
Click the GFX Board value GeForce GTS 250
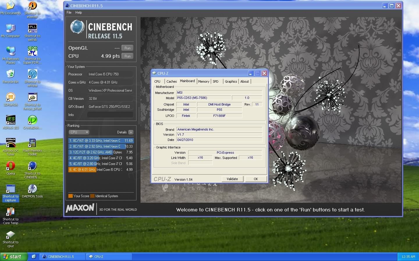click(110, 107)
